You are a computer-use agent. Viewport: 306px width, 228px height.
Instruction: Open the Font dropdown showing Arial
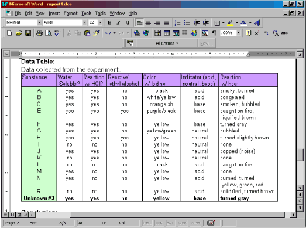[x=84, y=22]
